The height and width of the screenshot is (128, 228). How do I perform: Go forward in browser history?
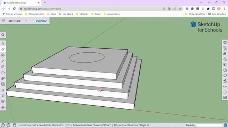click(x=9, y=9)
